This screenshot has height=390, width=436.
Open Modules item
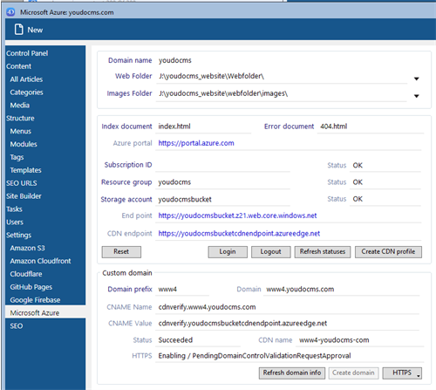pyautogui.click(x=24, y=144)
